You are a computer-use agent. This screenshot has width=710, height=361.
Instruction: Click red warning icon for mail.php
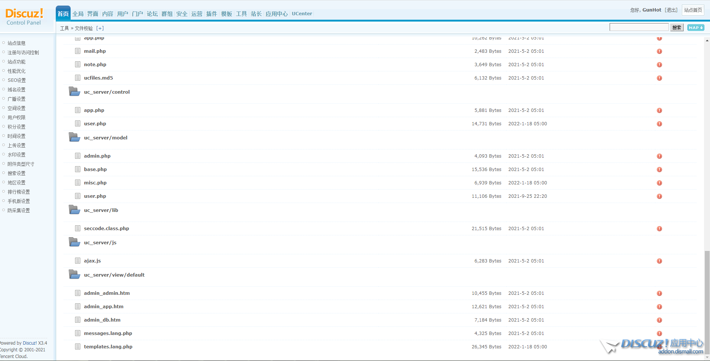659,51
